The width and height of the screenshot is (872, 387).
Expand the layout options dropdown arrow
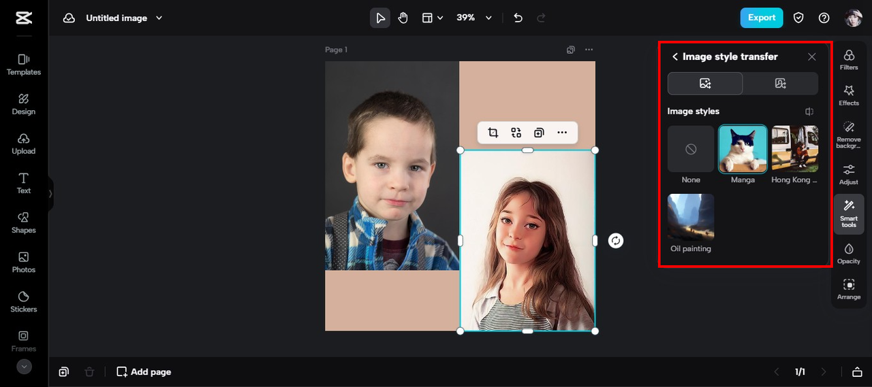[x=440, y=18]
